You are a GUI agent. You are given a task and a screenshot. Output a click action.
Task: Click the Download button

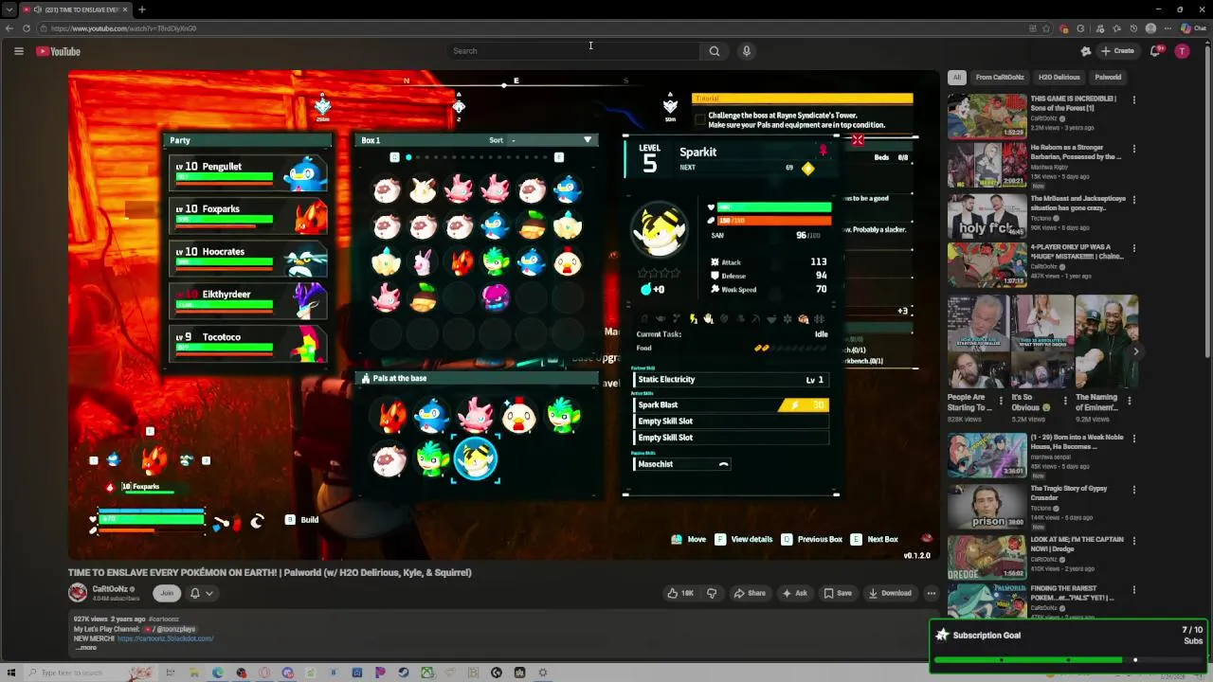click(x=889, y=593)
